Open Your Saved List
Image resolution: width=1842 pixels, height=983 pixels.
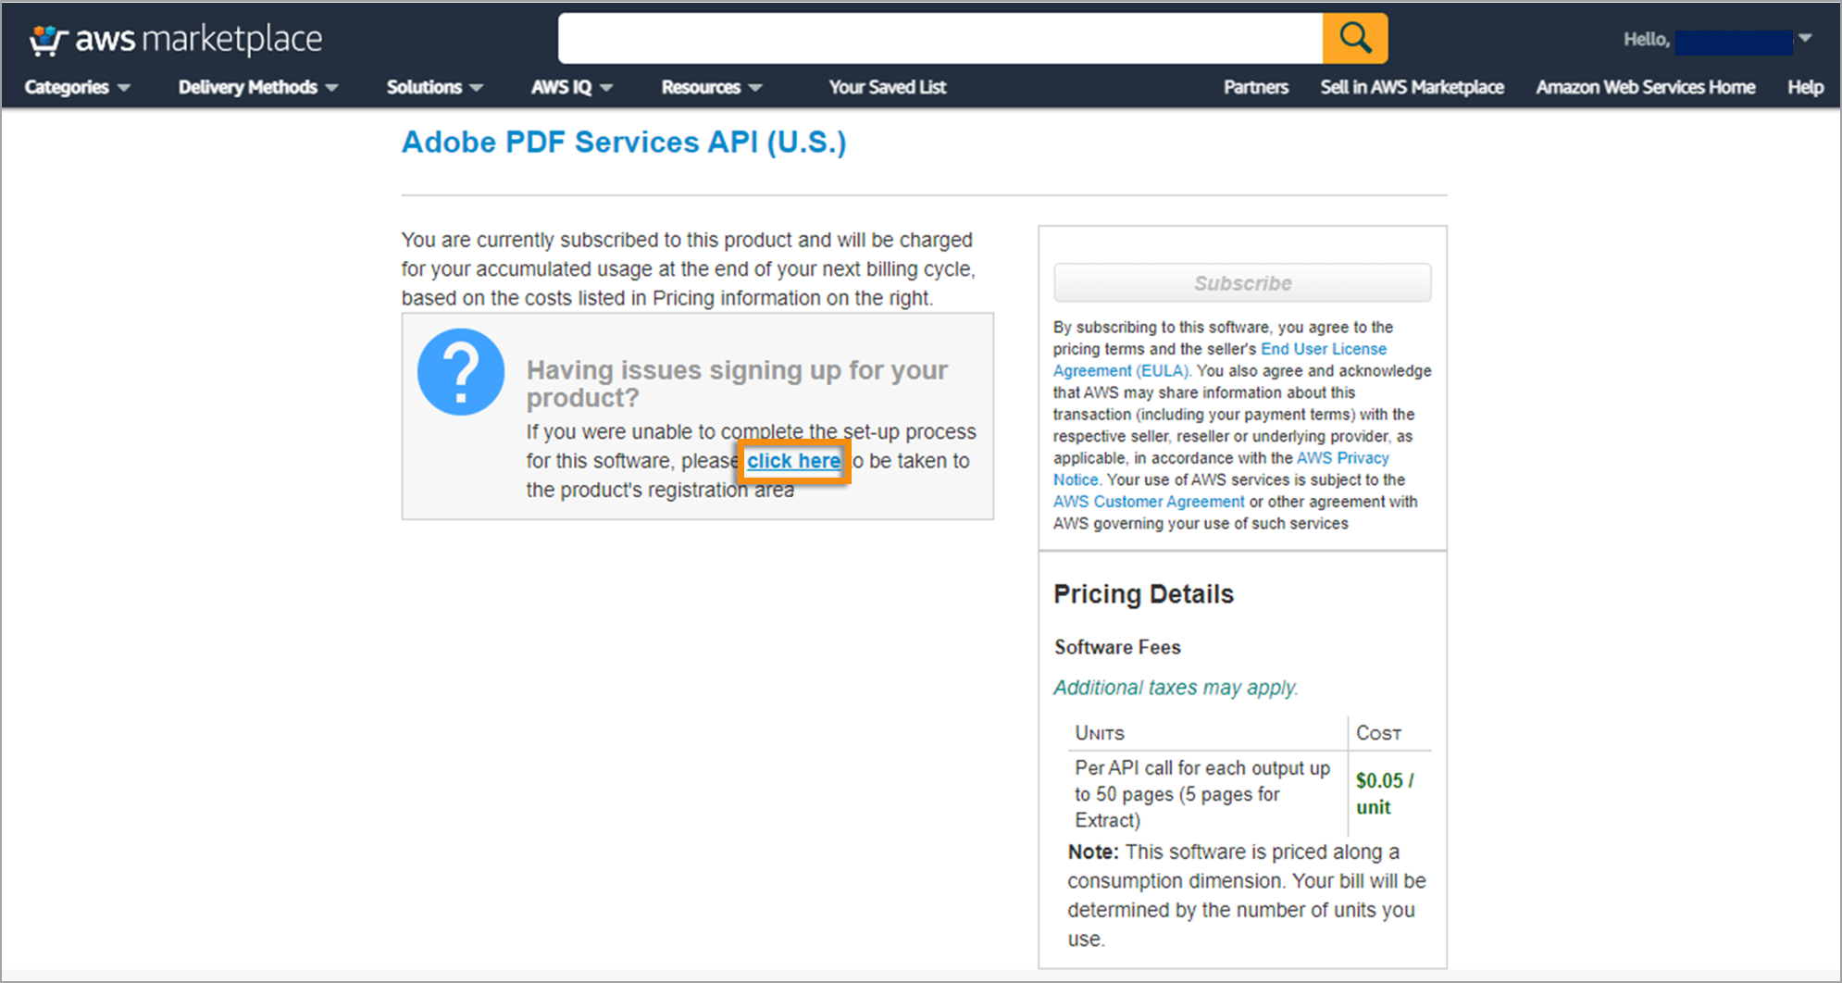click(887, 87)
